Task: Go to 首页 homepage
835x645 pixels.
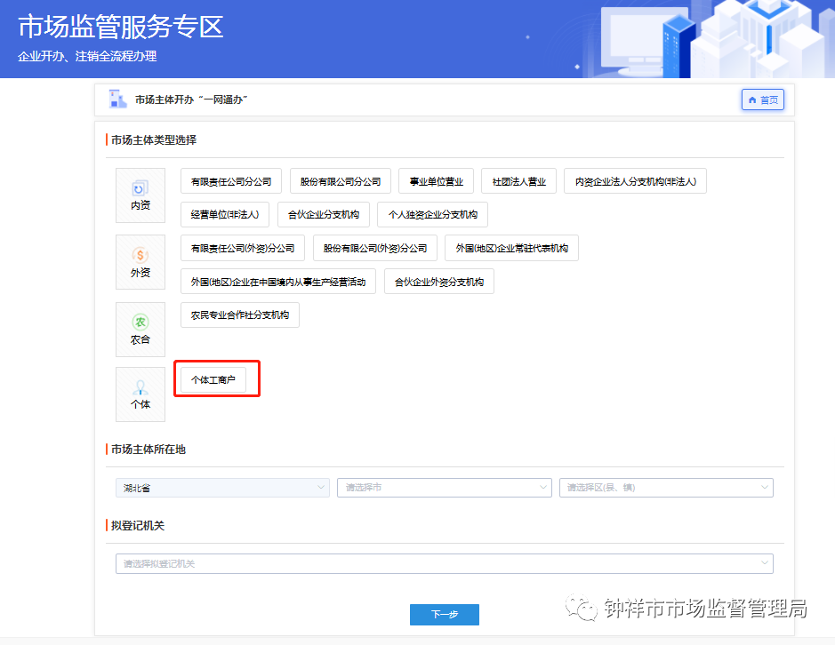Action: [762, 100]
